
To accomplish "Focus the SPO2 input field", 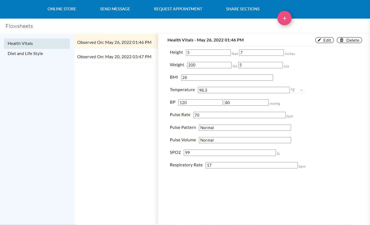I will pos(230,153).
